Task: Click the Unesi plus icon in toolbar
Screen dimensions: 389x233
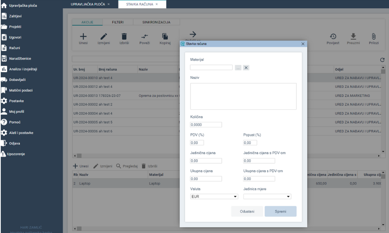Action: click(83, 36)
